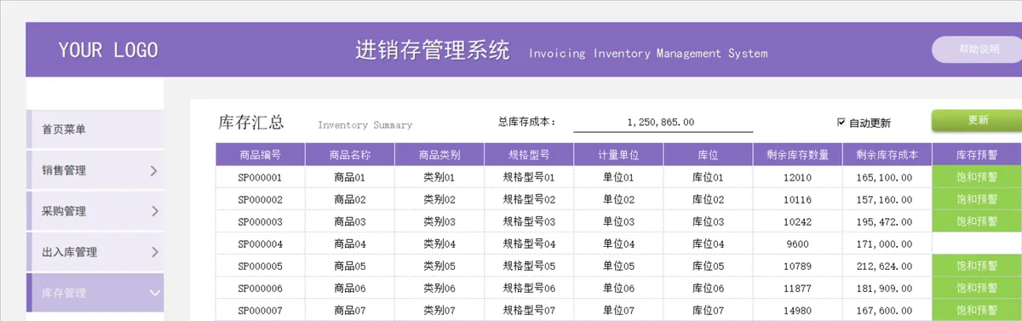The width and height of the screenshot is (1022, 321).
Task: Select cell SP000003
Action: pos(260,221)
